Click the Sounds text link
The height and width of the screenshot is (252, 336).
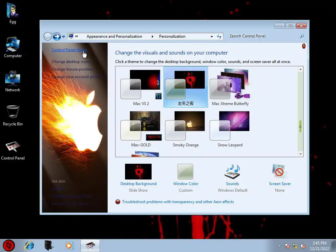pyautogui.click(x=232, y=184)
